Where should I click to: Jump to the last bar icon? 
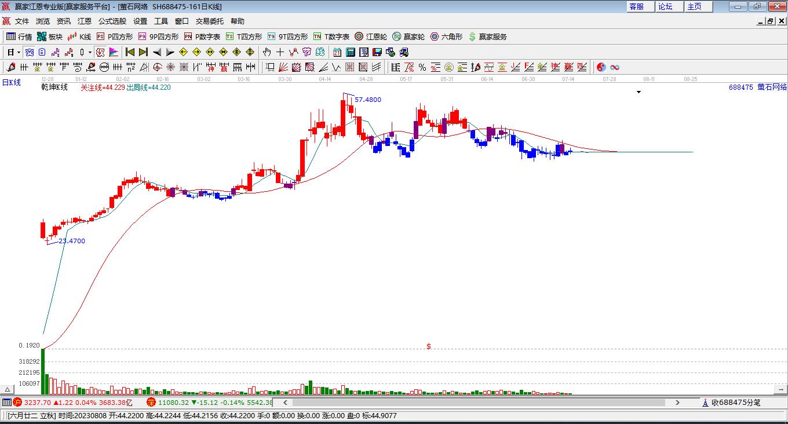(x=143, y=52)
